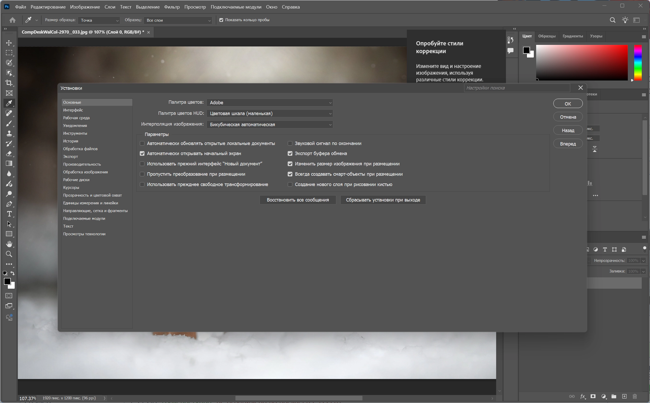Select the Eyedropper tool in toolbar
Image resolution: width=650 pixels, height=403 pixels.
pyautogui.click(x=9, y=103)
